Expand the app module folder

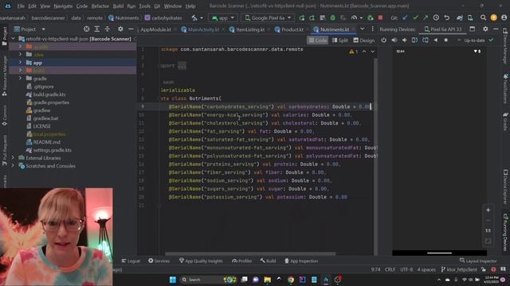pos(20,63)
